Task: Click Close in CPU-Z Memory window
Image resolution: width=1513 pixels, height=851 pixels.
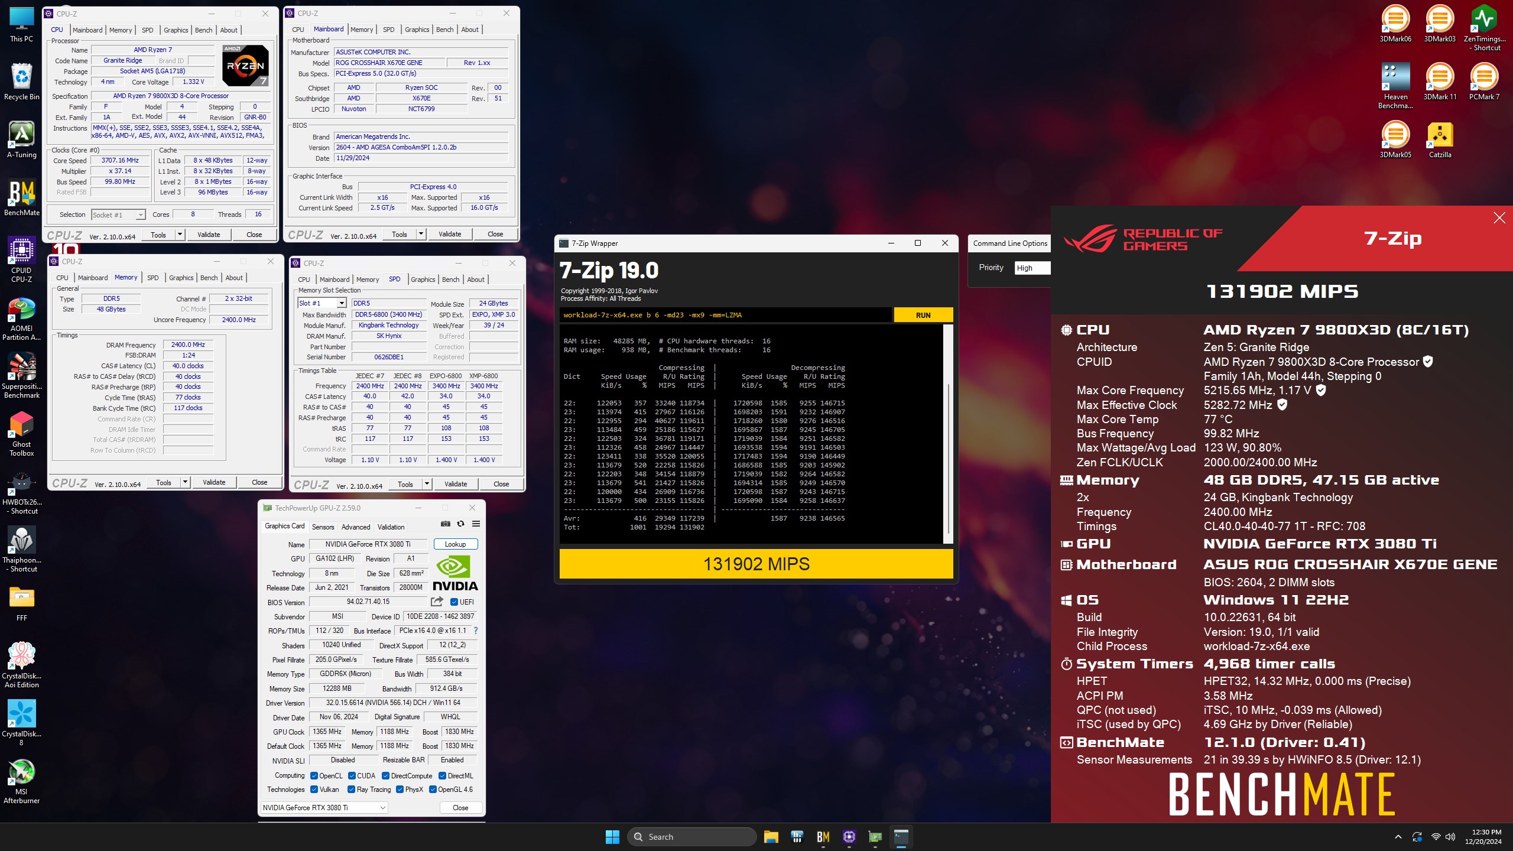Action: point(259,482)
